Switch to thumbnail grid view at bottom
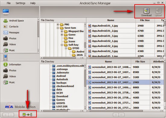 click(121, 115)
